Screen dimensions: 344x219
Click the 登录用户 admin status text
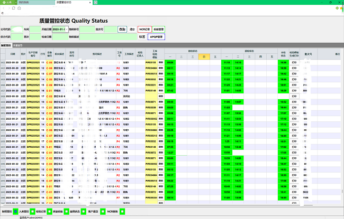click(31, 218)
